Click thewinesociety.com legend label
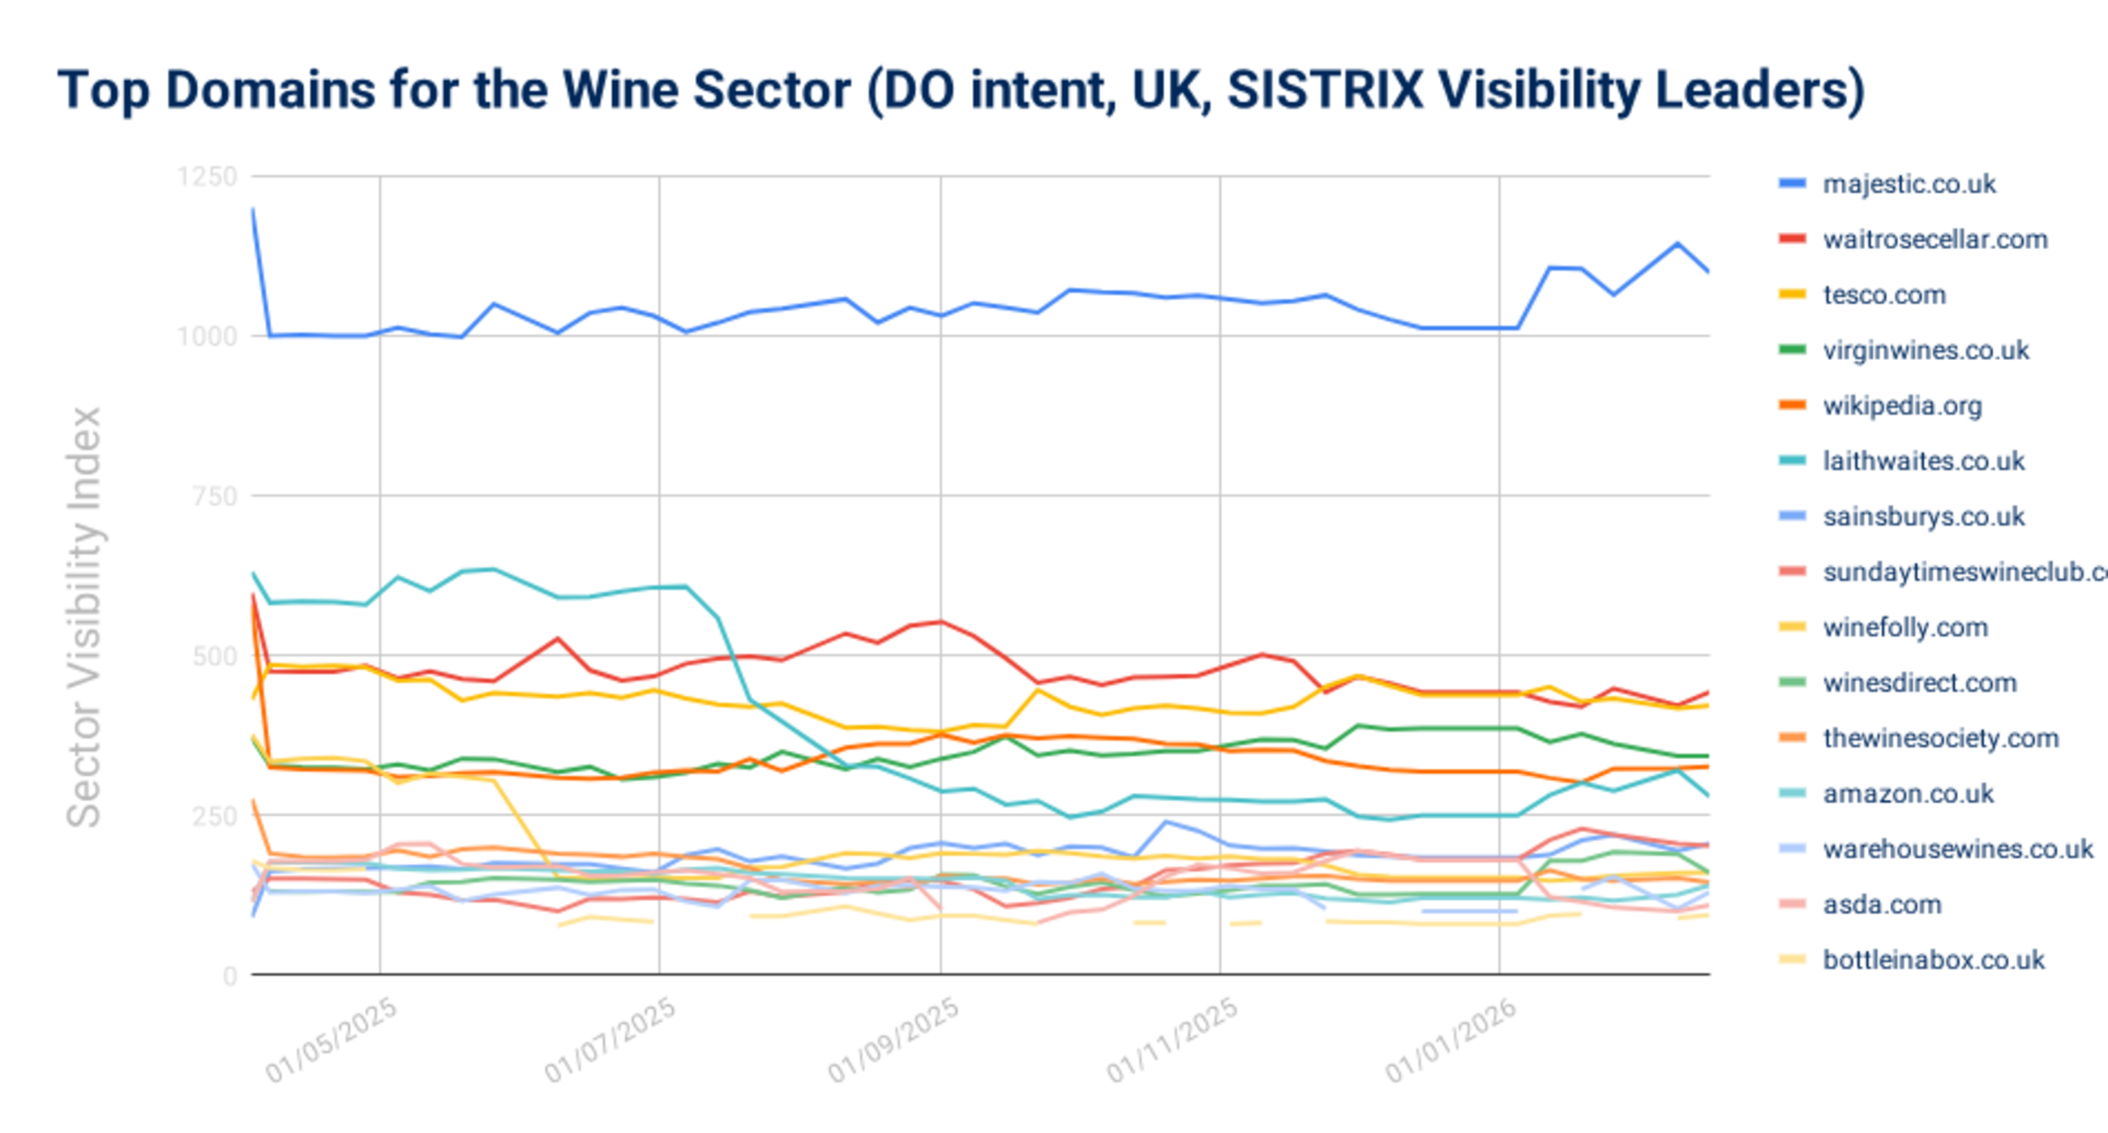This screenshot has height=1133, width=2108. [x=1940, y=738]
